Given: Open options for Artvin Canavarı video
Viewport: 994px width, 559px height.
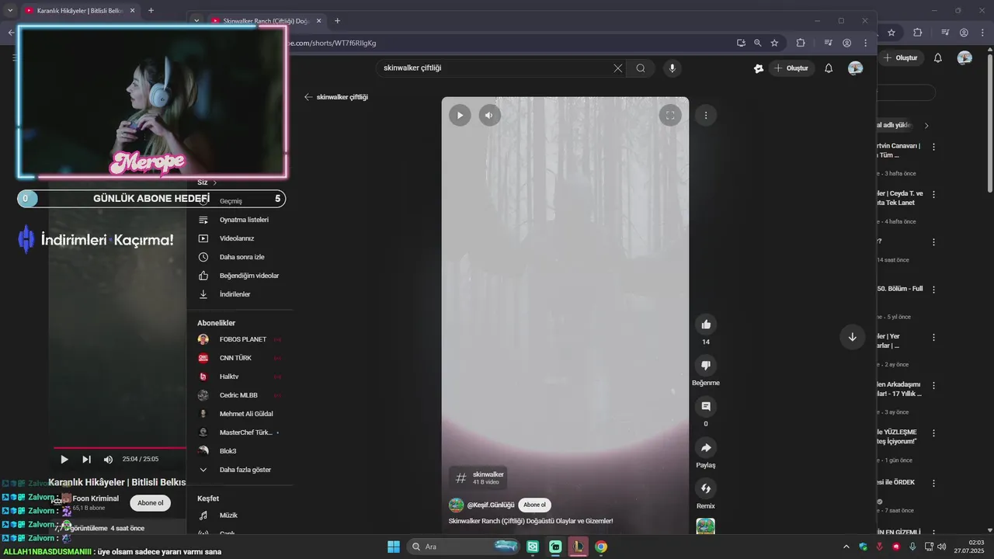Looking at the screenshot, I should pyautogui.click(x=933, y=147).
